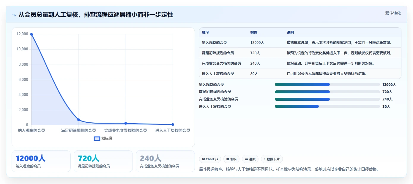Click the page title 从会员总量到人工复核
Screen dimensions: 413x184
click(x=96, y=15)
